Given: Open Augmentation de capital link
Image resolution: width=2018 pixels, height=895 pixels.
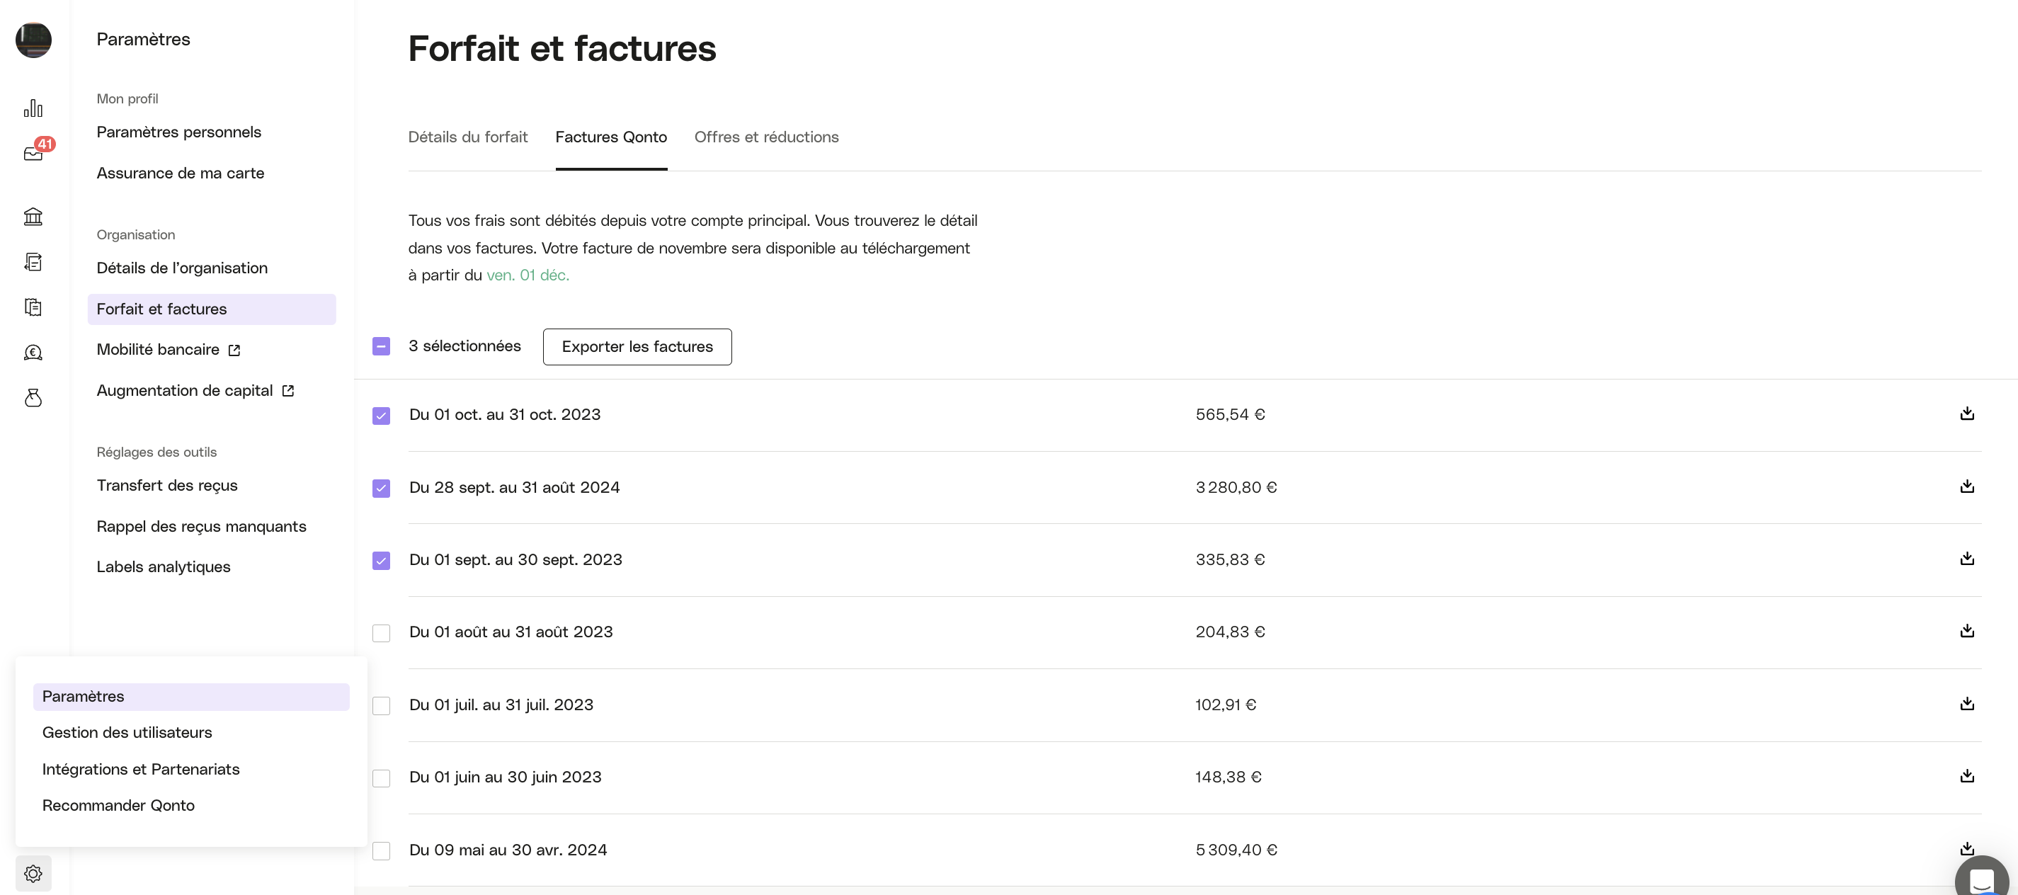Looking at the screenshot, I should pyautogui.click(x=184, y=390).
